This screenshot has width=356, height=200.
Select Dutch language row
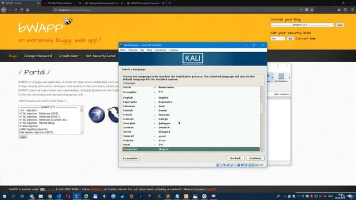click(191, 88)
